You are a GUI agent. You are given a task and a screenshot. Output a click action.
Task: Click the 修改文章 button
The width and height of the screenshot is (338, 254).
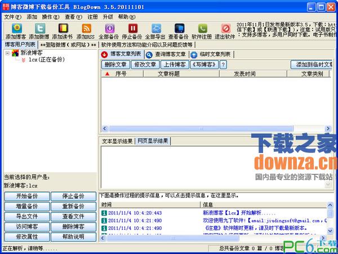tap(145, 64)
